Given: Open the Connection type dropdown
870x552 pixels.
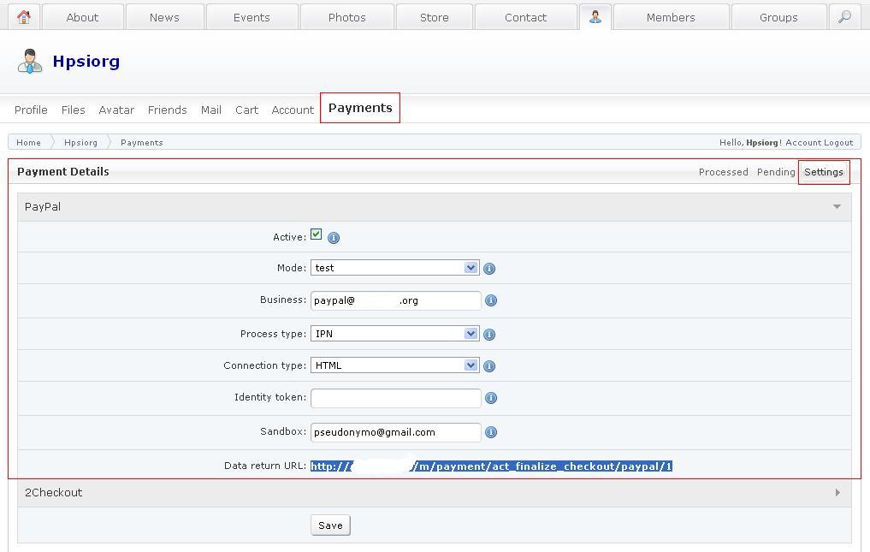Looking at the screenshot, I should coord(394,365).
